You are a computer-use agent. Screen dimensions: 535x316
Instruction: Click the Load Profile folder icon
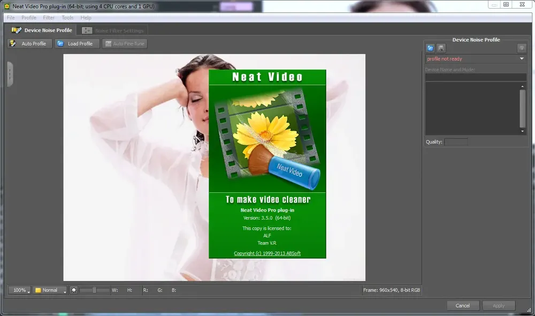click(x=60, y=44)
